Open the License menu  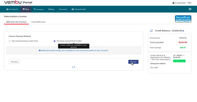coord(39,9)
